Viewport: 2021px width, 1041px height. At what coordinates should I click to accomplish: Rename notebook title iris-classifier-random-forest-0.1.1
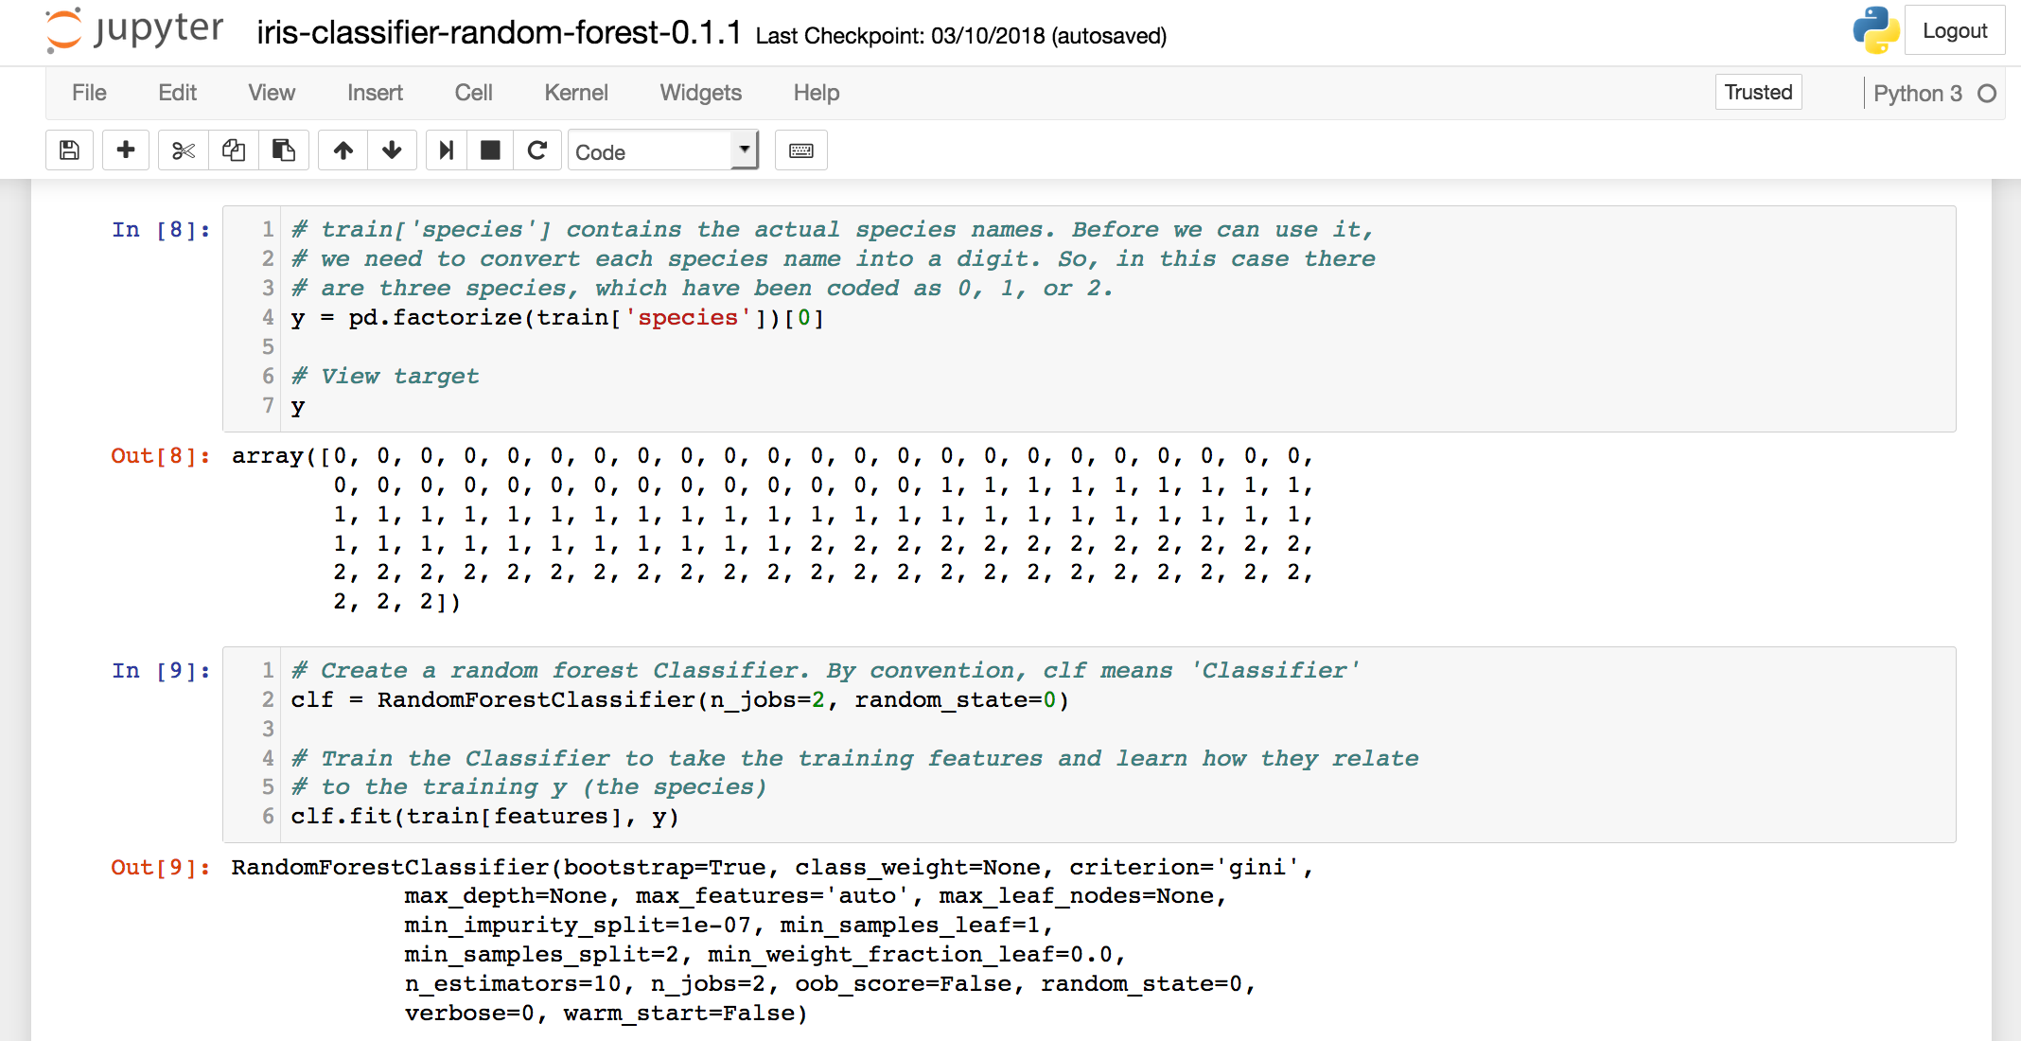pos(499,33)
